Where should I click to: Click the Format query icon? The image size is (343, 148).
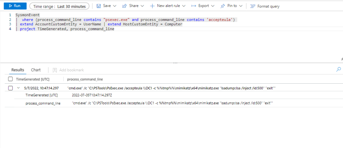coord(253,6)
